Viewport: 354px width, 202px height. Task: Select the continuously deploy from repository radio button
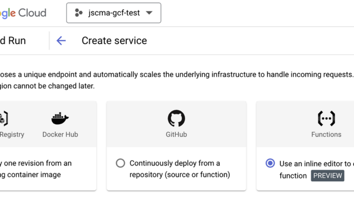(x=120, y=163)
